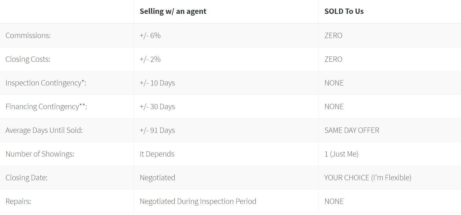Viewport: 461px width, 215px height.
Task: Select the '+/- 10 Days' cell
Action: pos(157,83)
